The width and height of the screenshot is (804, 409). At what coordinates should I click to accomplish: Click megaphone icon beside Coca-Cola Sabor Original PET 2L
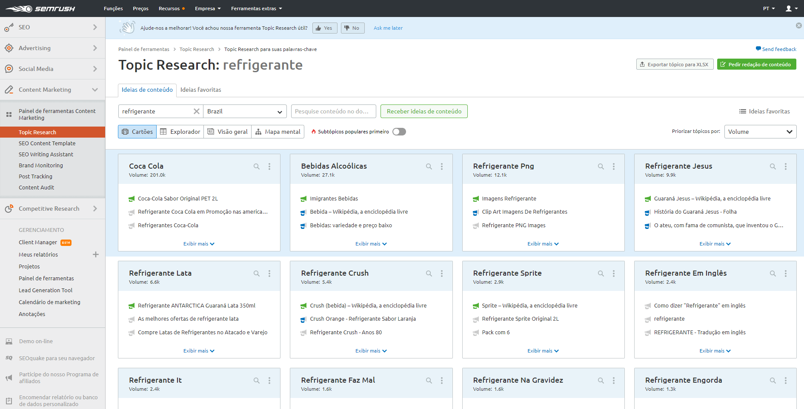132,199
